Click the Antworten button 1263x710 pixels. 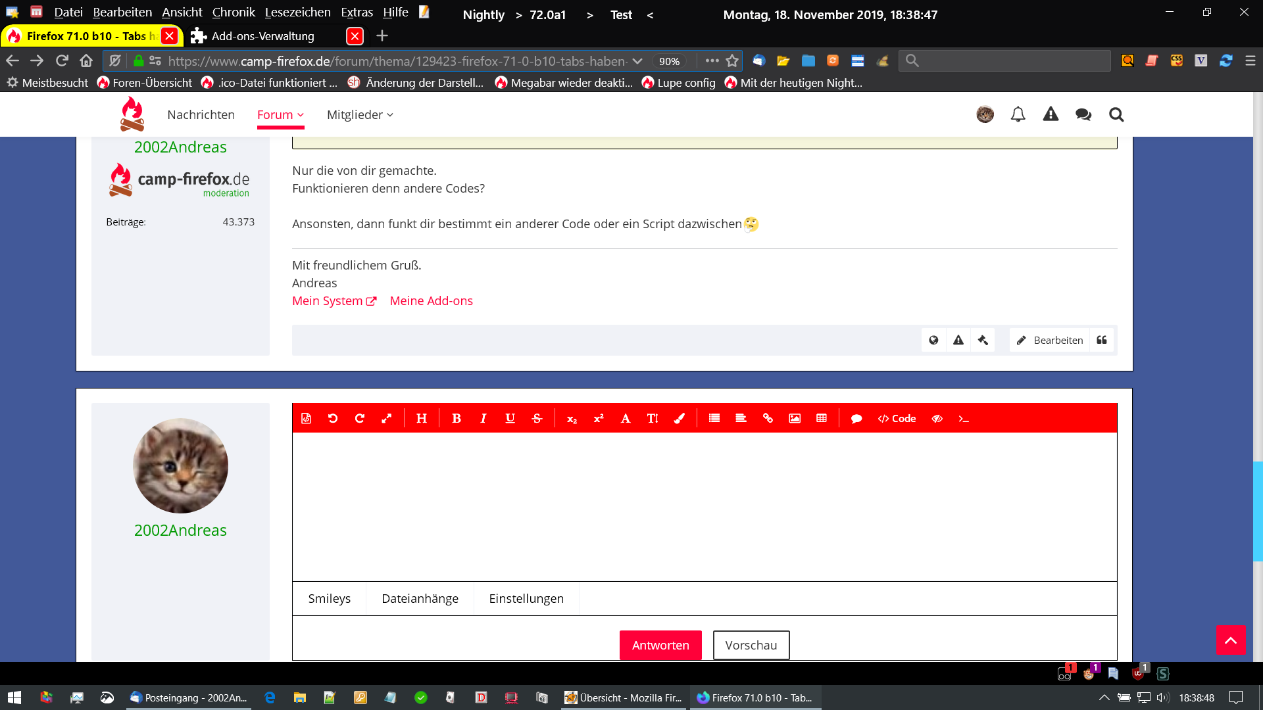pos(660,646)
